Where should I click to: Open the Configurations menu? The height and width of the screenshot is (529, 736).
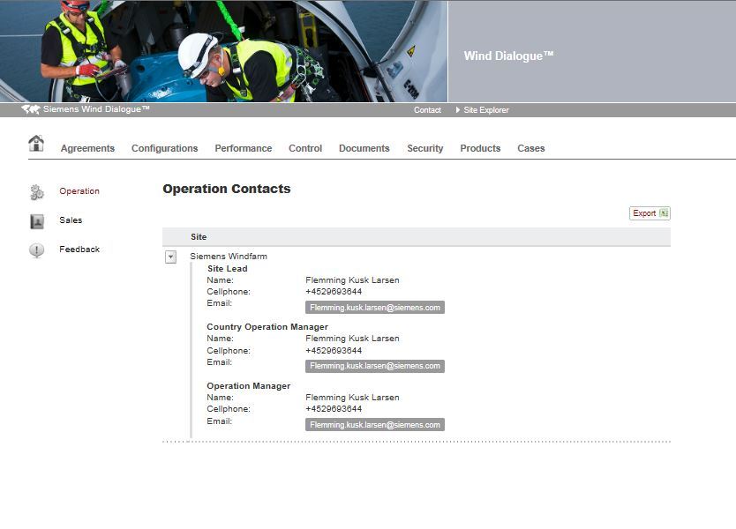coord(165,148)
